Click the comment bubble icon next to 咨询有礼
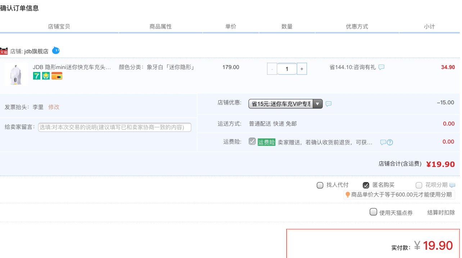462x258 pixels. 381,67
